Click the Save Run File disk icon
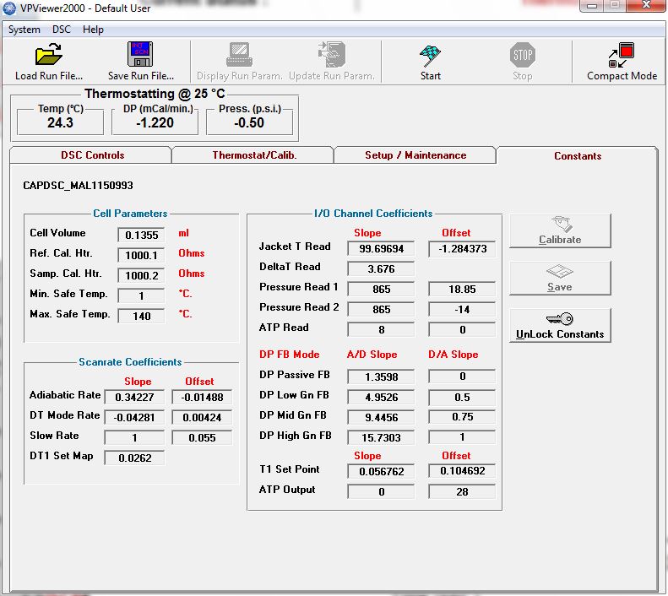This screenshot has height=596, width=668. tap(140, 57)
